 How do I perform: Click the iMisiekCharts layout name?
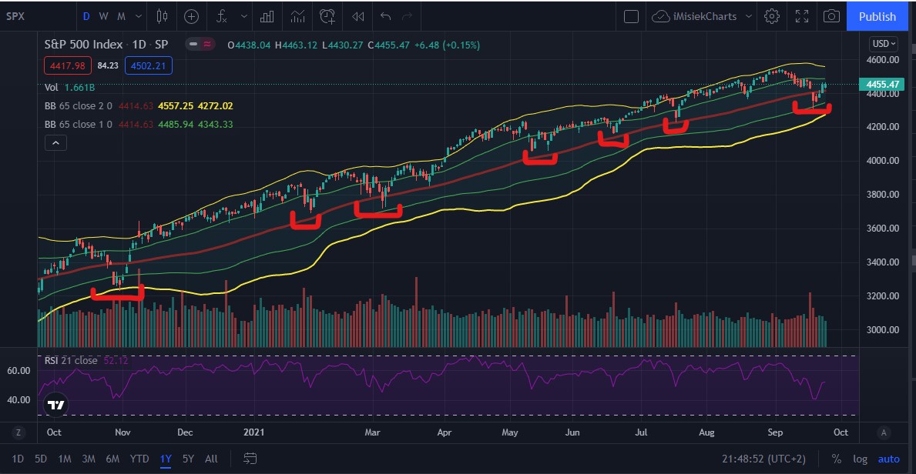[704, 16]
